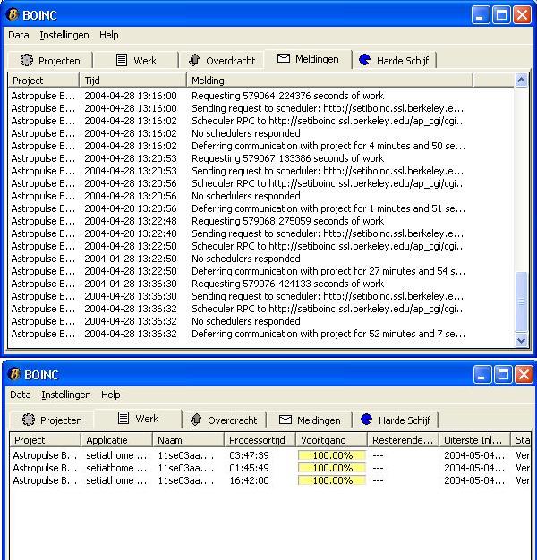Switch to Werk tab label in upper window
The width and height of the screenshot is (537, 560).
[x=145, y=61]
